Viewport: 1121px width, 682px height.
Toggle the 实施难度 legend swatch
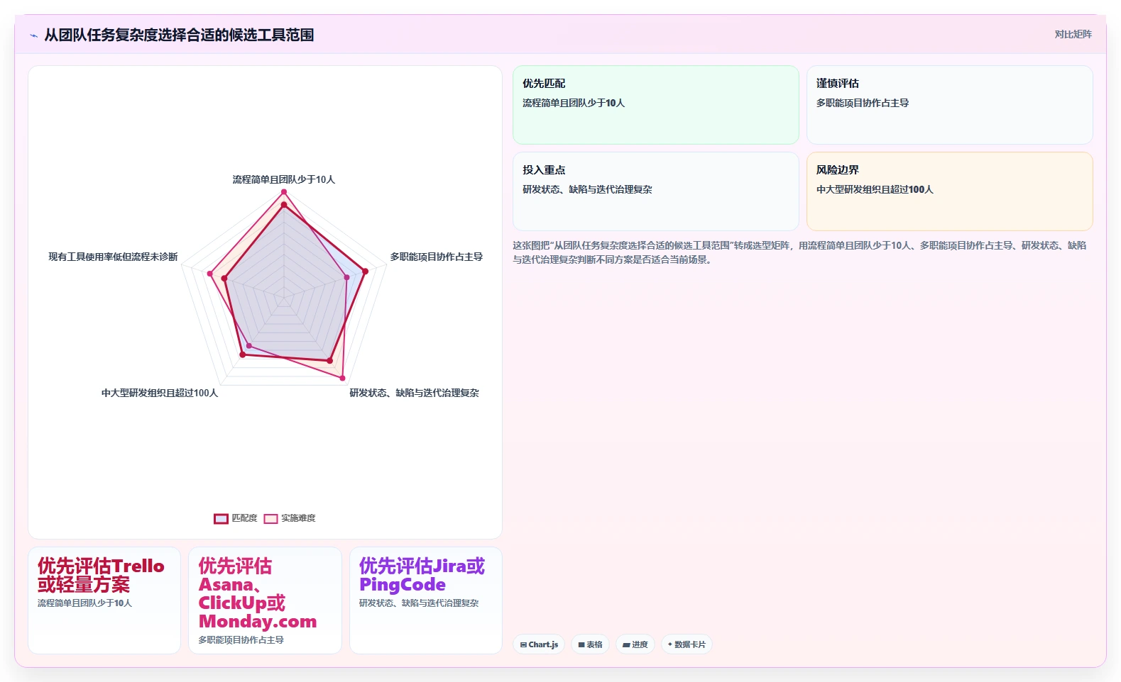click(x=270, y=518)
